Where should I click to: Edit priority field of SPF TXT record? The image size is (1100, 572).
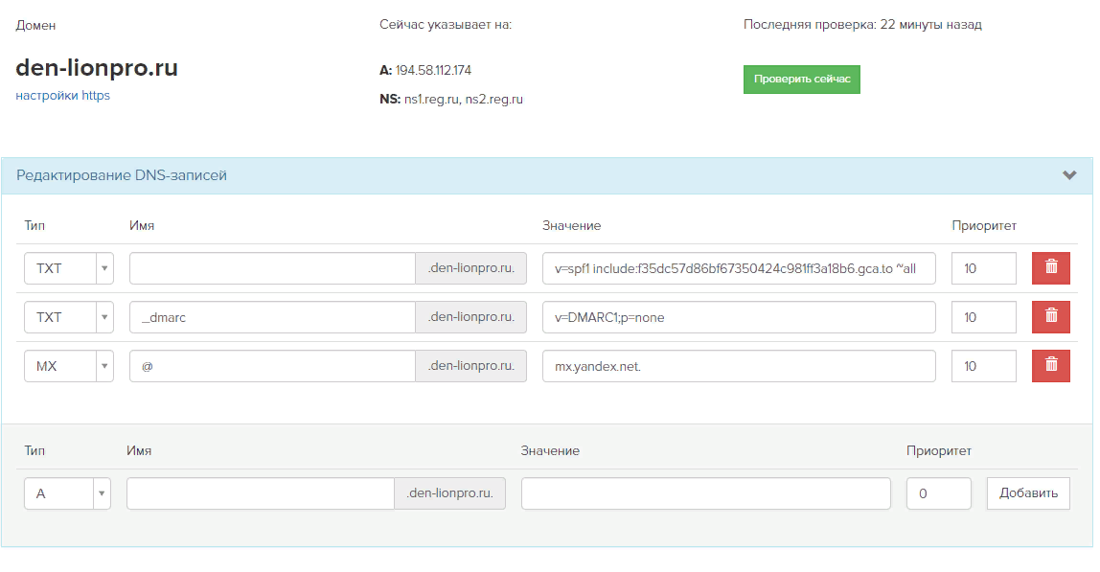click(x=983, y=268)
